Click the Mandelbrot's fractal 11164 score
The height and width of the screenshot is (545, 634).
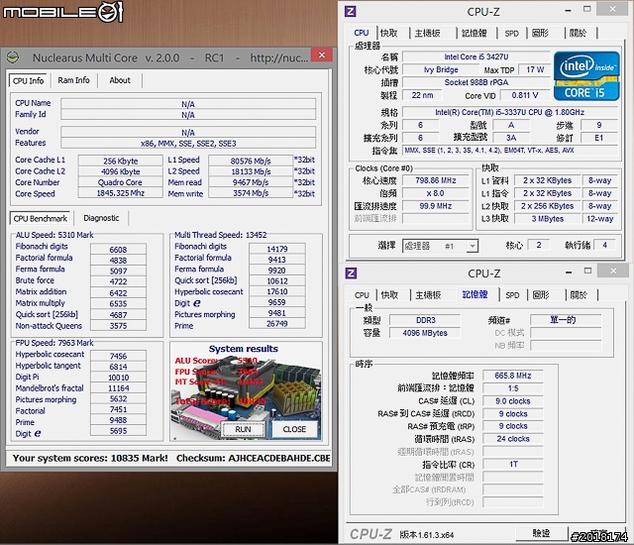[x=119, y=388]
